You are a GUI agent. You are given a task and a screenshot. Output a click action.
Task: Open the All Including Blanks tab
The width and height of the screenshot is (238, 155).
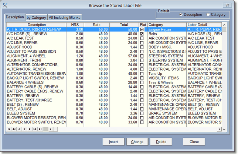[65, 18]
